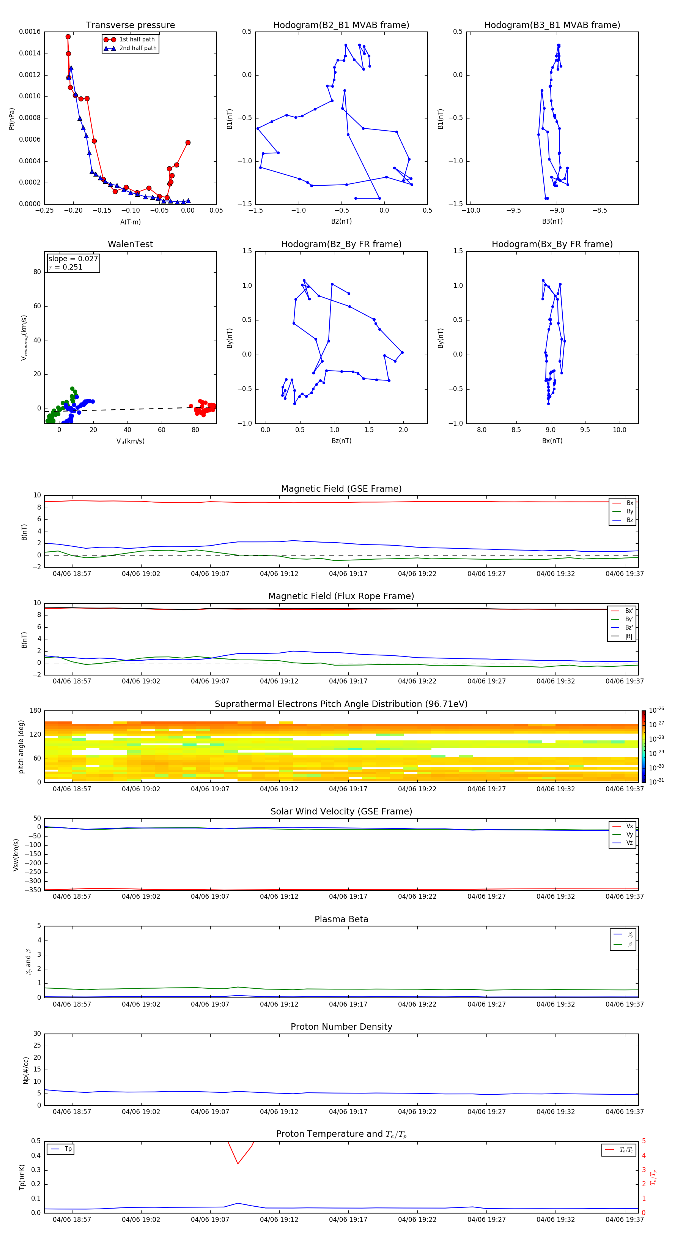
Task: Select the Vz legend entry
Action: coord(623,843)
